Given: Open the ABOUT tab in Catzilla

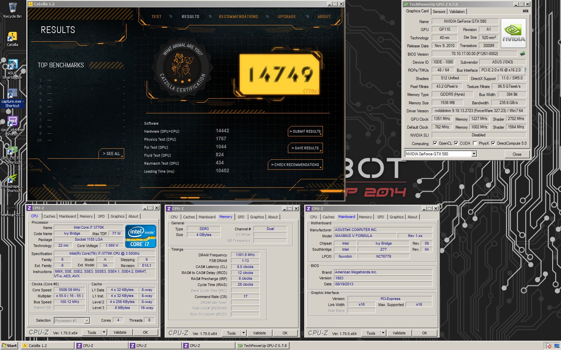Looking at the screenshot, I should (324, 17).
